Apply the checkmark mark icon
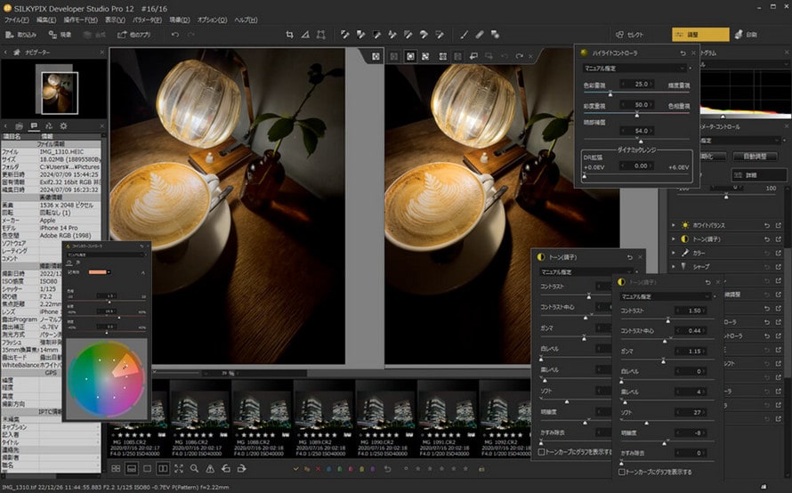This screenshot has height=493, width=792. click(x=295, y=469)
